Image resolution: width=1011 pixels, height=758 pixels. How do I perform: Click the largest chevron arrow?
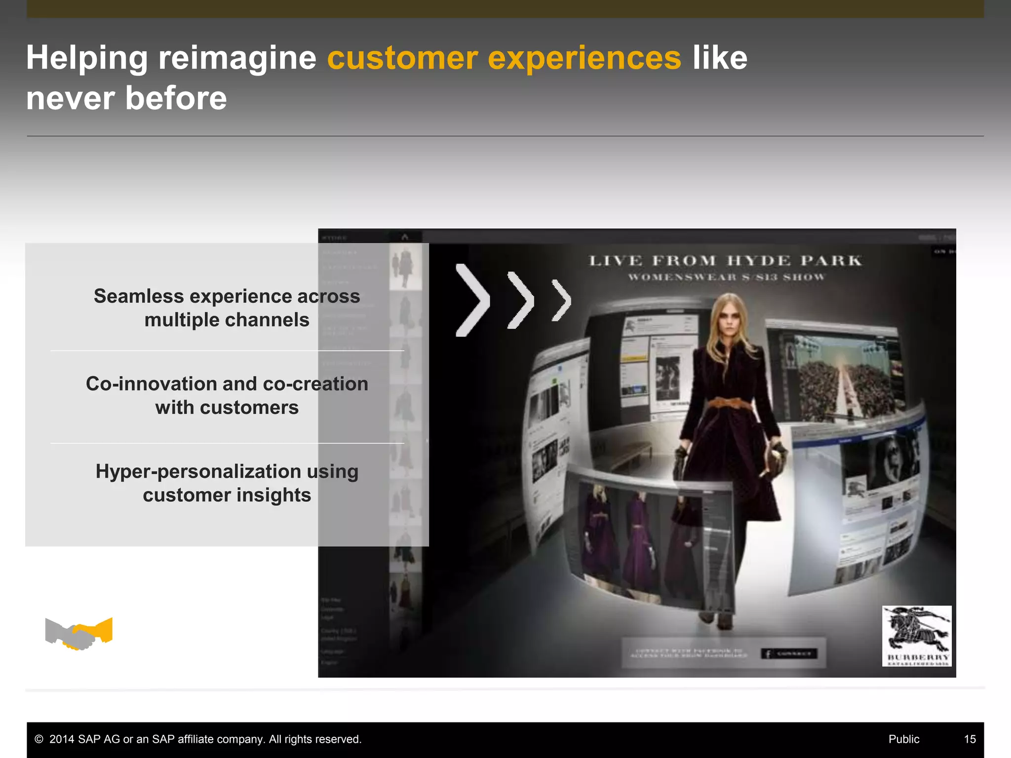coord(472,300)
